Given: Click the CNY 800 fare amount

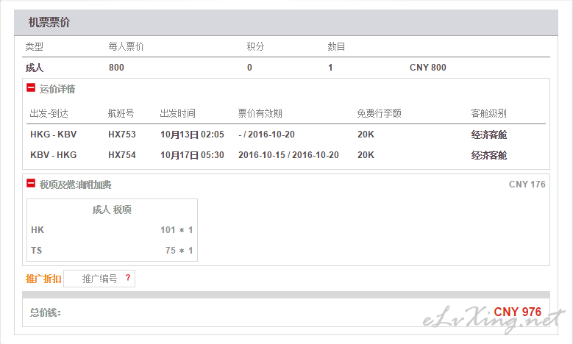Looking at the screenshot, I should (427, 68).
